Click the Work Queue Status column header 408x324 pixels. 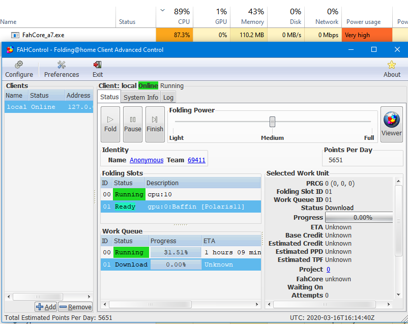(131, 241)
